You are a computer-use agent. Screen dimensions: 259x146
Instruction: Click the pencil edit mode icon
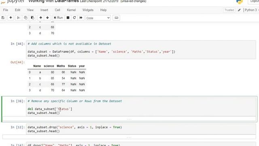pyautogui.click(x=239, y=10)
